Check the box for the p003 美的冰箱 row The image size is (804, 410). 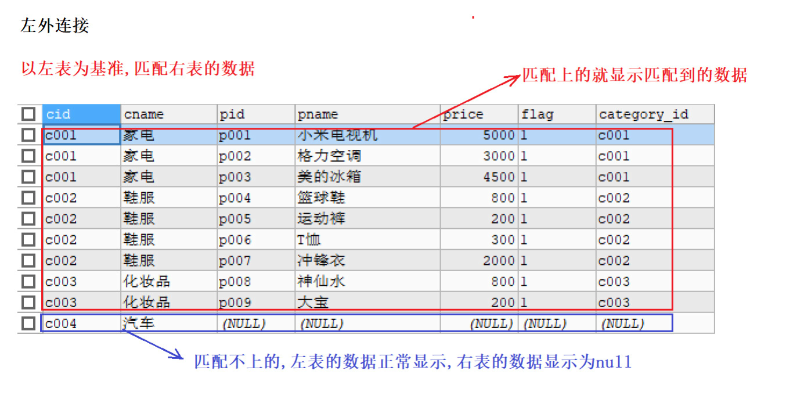(28, 177)
